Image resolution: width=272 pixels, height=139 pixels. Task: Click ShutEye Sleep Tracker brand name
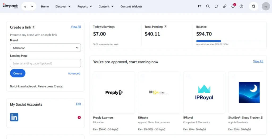click(x=245, y=118)
